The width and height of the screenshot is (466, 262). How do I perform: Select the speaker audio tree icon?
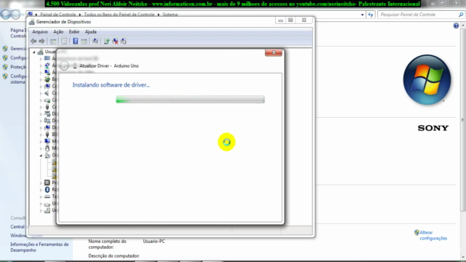47,93
